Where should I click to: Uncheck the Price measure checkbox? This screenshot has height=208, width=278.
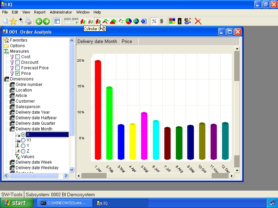click(x=18, y=73)
